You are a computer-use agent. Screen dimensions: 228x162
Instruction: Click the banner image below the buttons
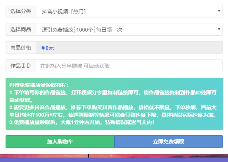pos(114,158)
